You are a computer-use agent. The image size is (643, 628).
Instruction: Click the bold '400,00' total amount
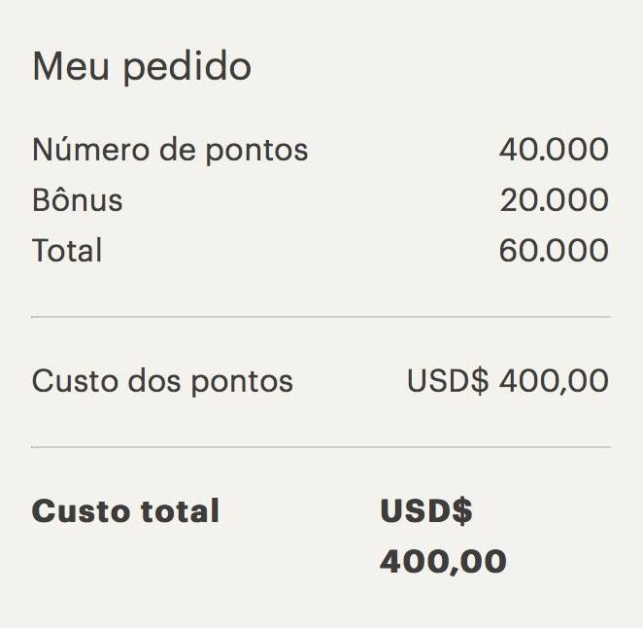443,562
